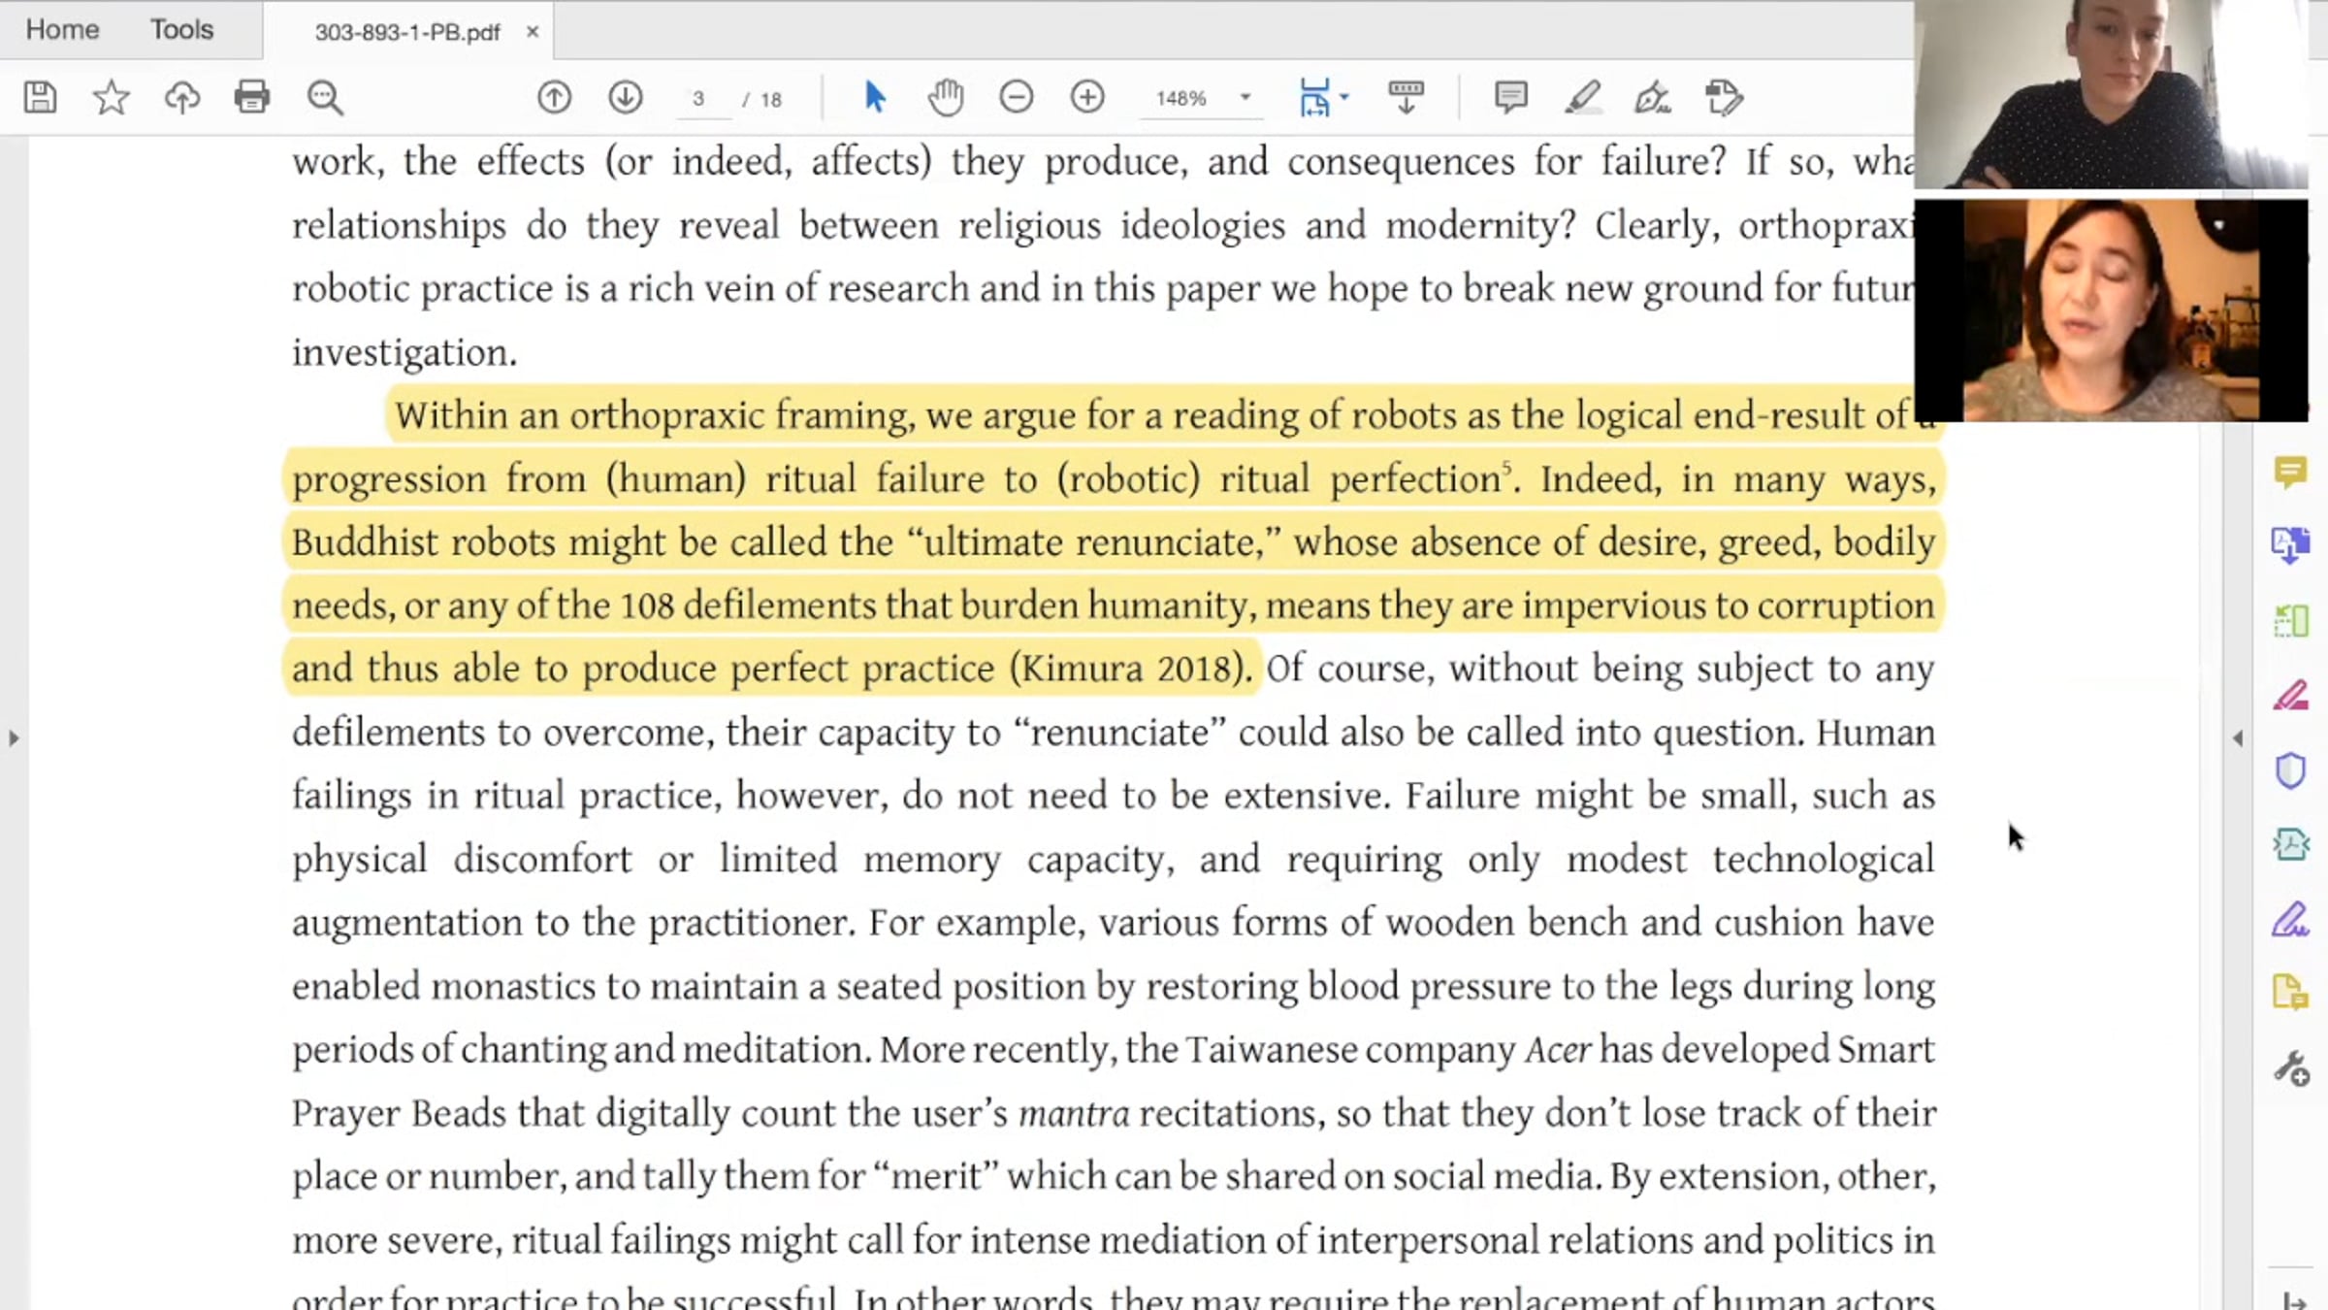Expand the left navigation pane arrow
Screen dimensions: 2328x1310
tap(14, 738)
